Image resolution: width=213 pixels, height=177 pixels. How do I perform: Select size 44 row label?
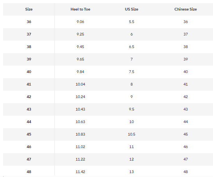tap(29, 122)
